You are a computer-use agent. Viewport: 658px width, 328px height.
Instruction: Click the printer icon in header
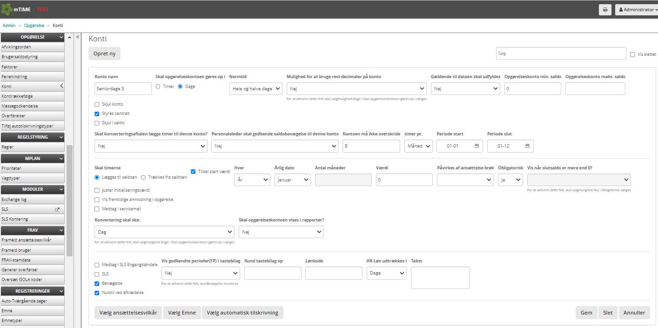[605, 10]
